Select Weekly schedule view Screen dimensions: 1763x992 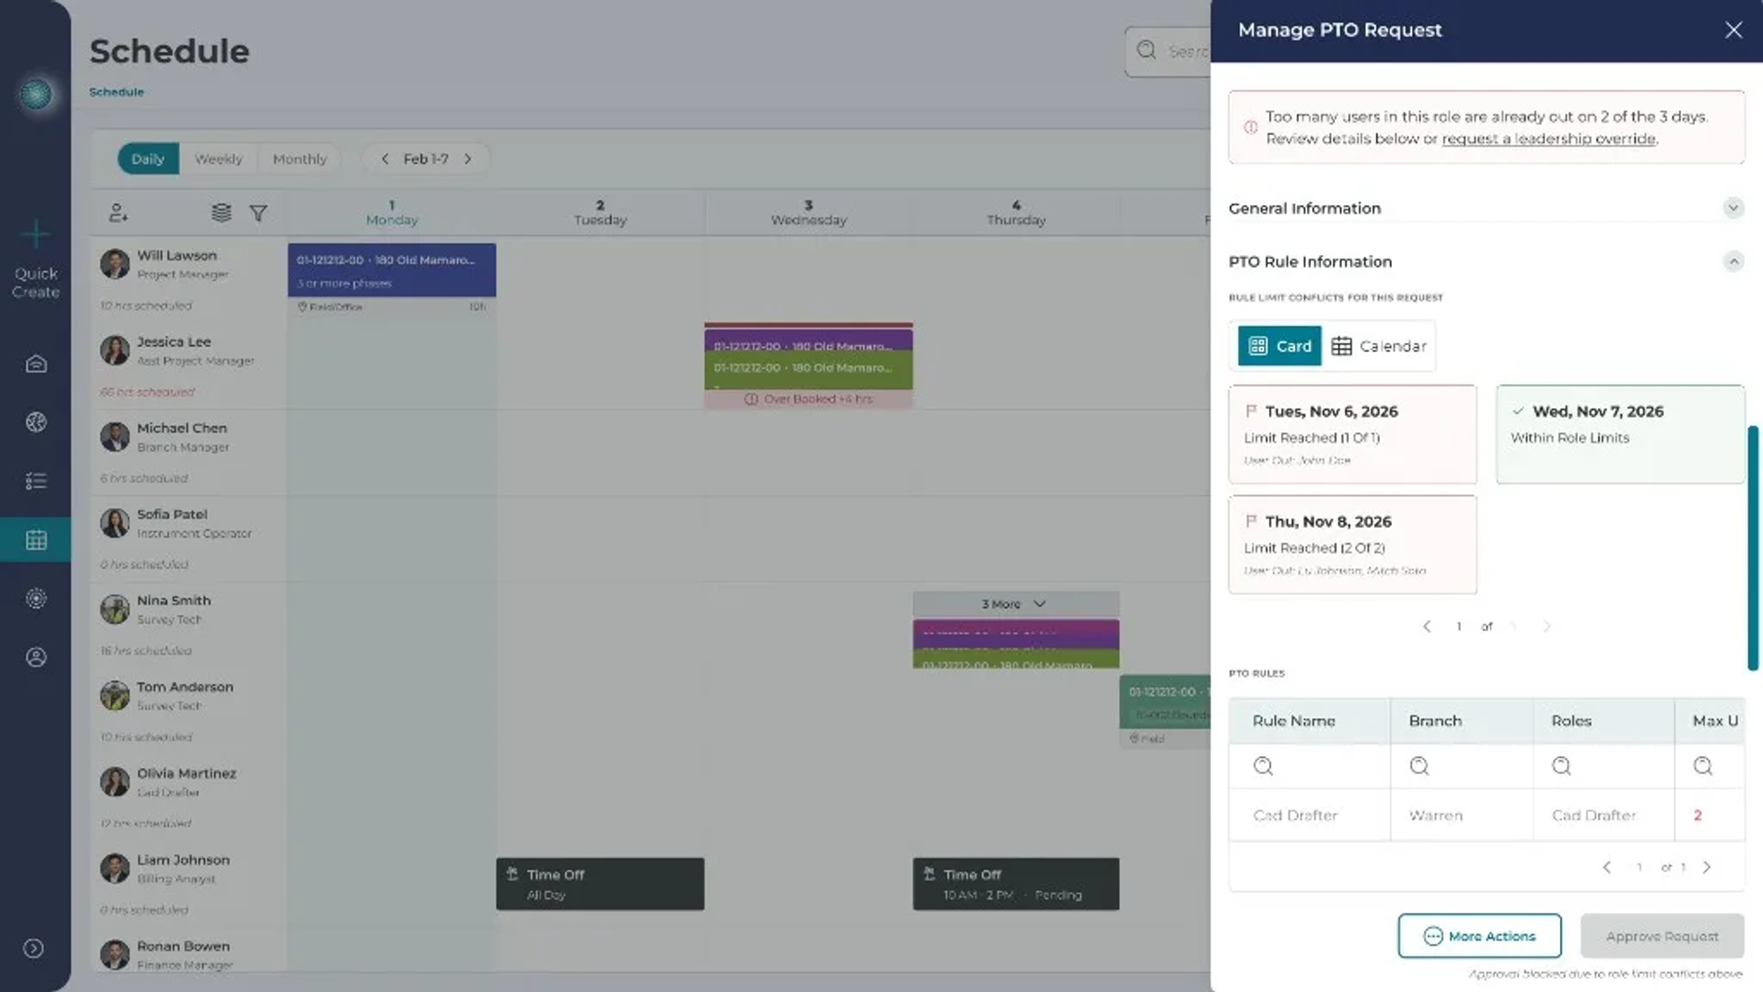tap(218, 158)
